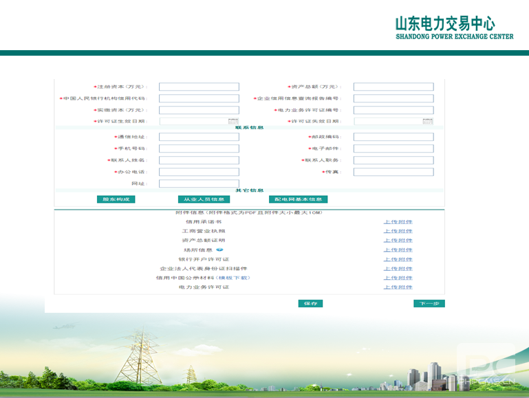The width and height of the screenshot is (529, 398).
Task: Click the 许可证生效日期 date field
Action: click(x=199, y=121)
